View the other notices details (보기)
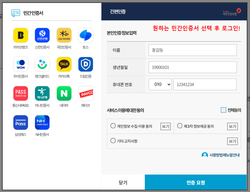The image size is (250, 192). click(233, 141)
